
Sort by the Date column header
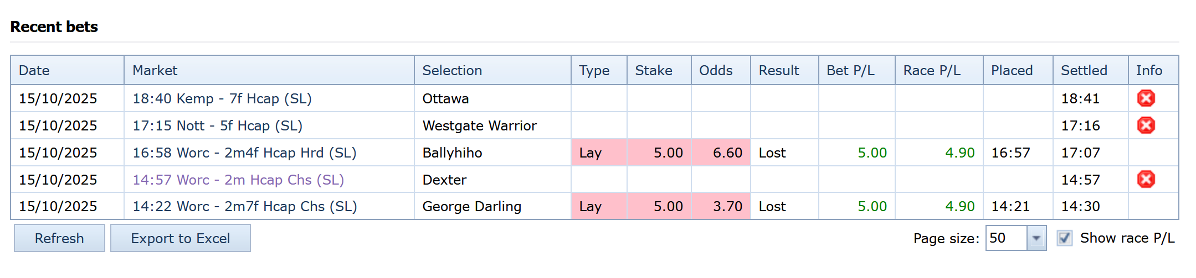34,70
